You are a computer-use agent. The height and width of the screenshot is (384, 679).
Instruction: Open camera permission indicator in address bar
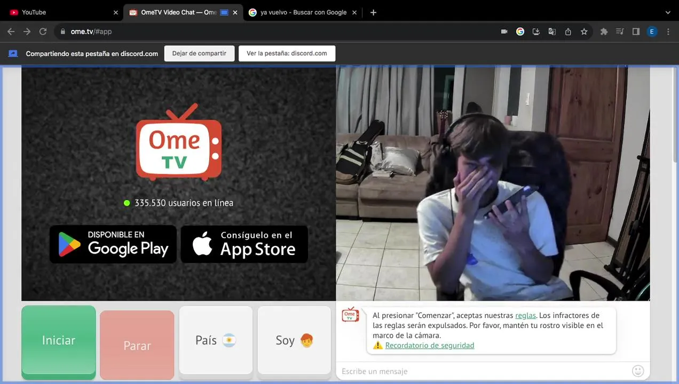[x=504, y=31]
